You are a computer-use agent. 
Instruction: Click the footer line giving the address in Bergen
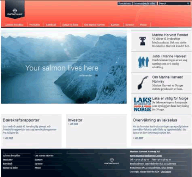point(153,164)
